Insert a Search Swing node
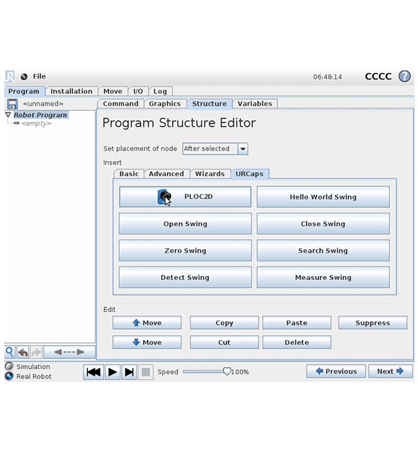This screenshot has width=418, height=453. click(323, 250)
